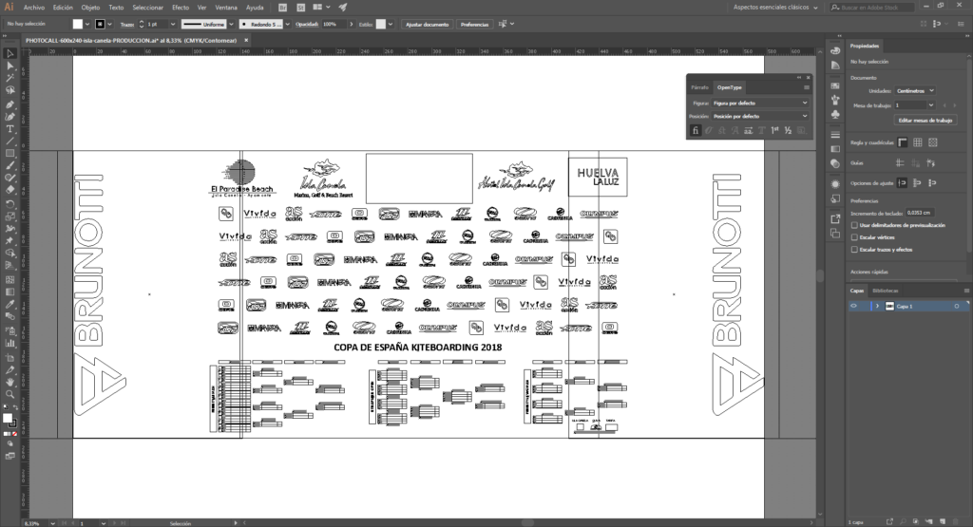Enable Escalar vértices checkbox
Screen dimensions: 973x527
coord(854,237)
